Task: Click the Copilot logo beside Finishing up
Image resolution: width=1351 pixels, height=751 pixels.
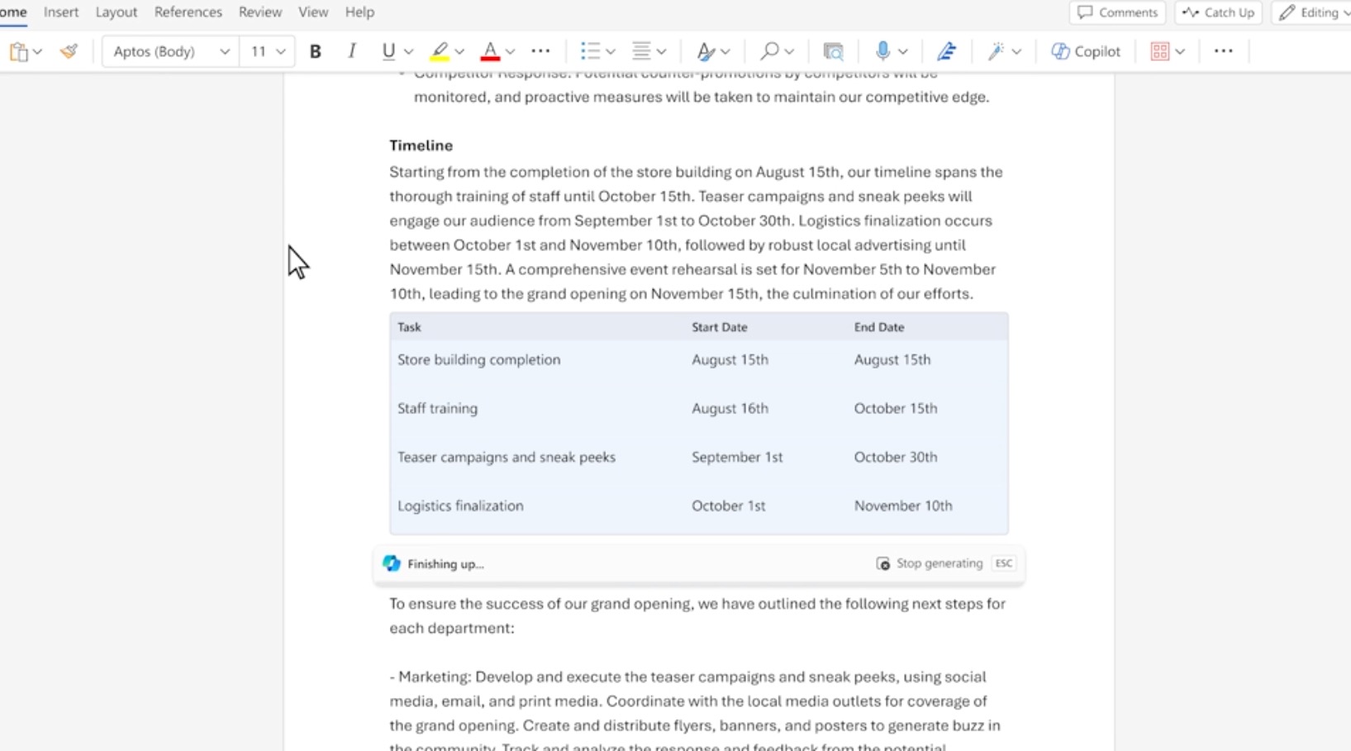Action: click(x=392, y=563)
